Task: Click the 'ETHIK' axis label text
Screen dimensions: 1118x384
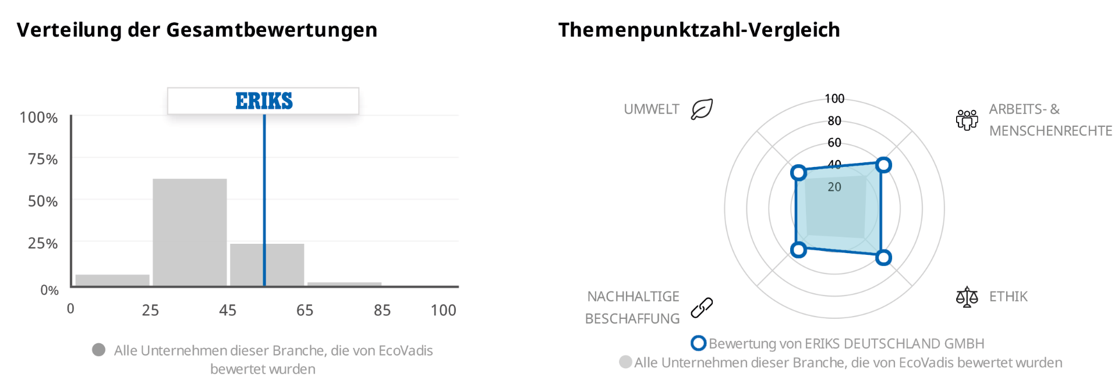Action: tap(1008, 297)
